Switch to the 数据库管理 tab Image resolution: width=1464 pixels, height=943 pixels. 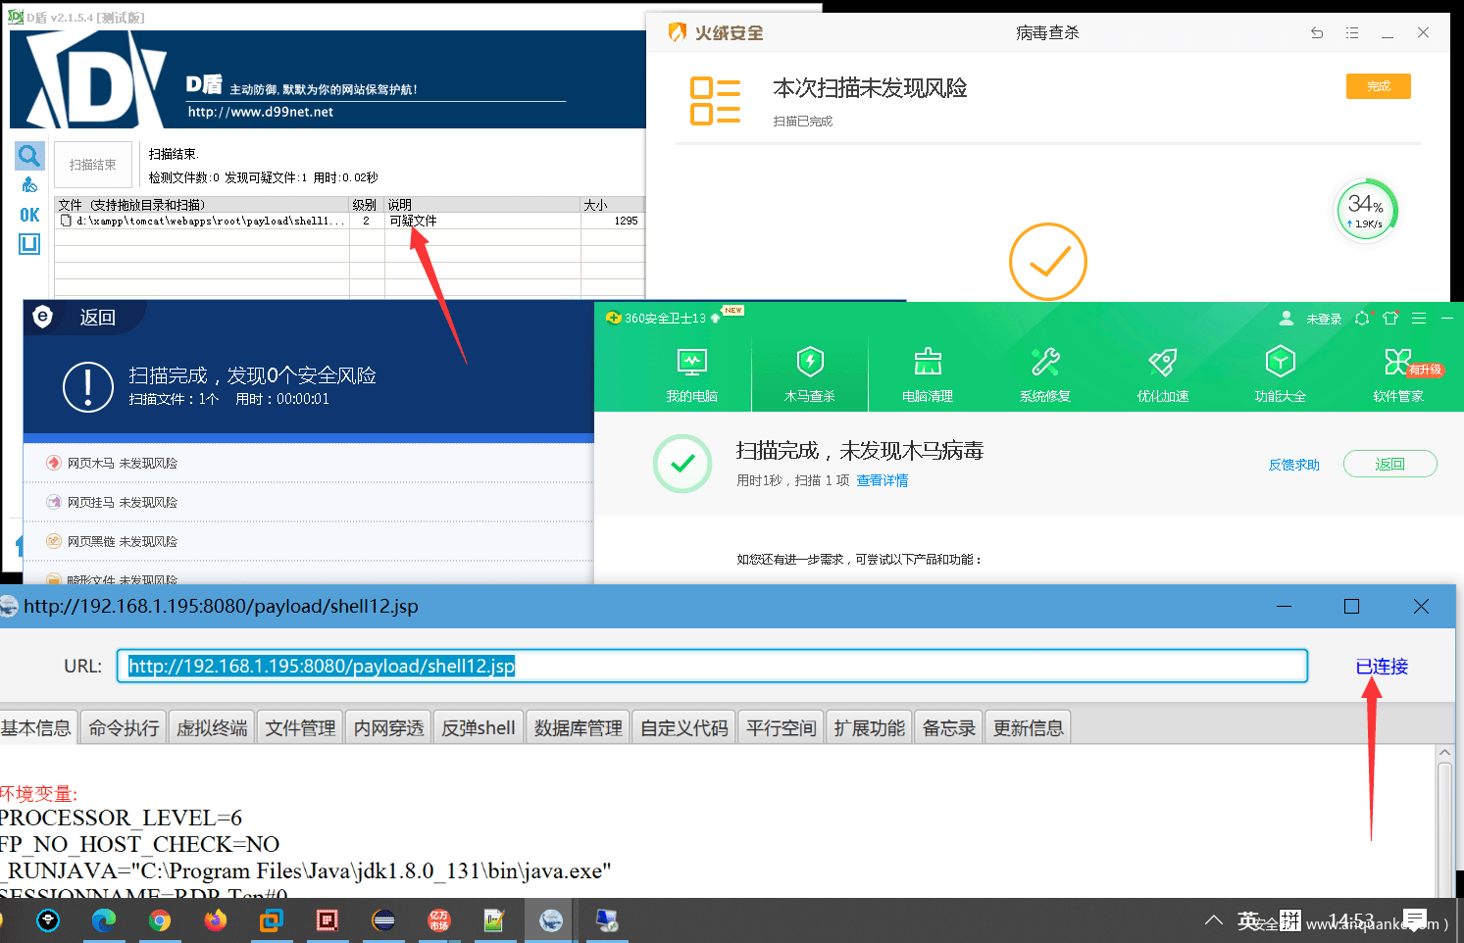pyautogui.click(x=579, y=727)
